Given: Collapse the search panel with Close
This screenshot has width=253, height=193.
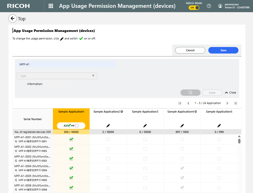Looking at the screenshot, I should coord(230,92).
